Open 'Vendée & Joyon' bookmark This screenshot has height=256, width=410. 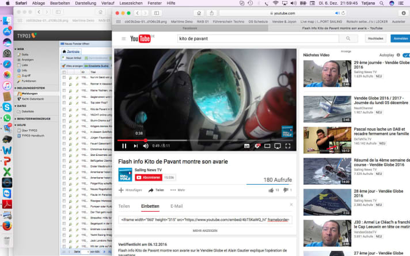284,22
